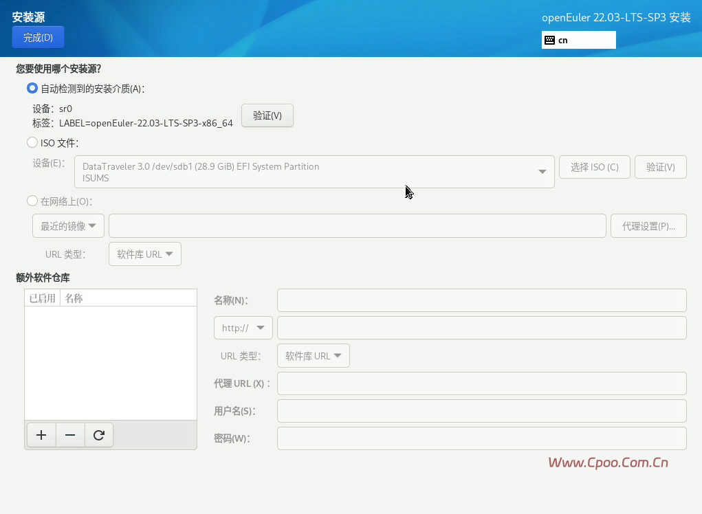The image size is (702, 514).
Task: Click the 完成(D) done button
Action: click(38, 37)
